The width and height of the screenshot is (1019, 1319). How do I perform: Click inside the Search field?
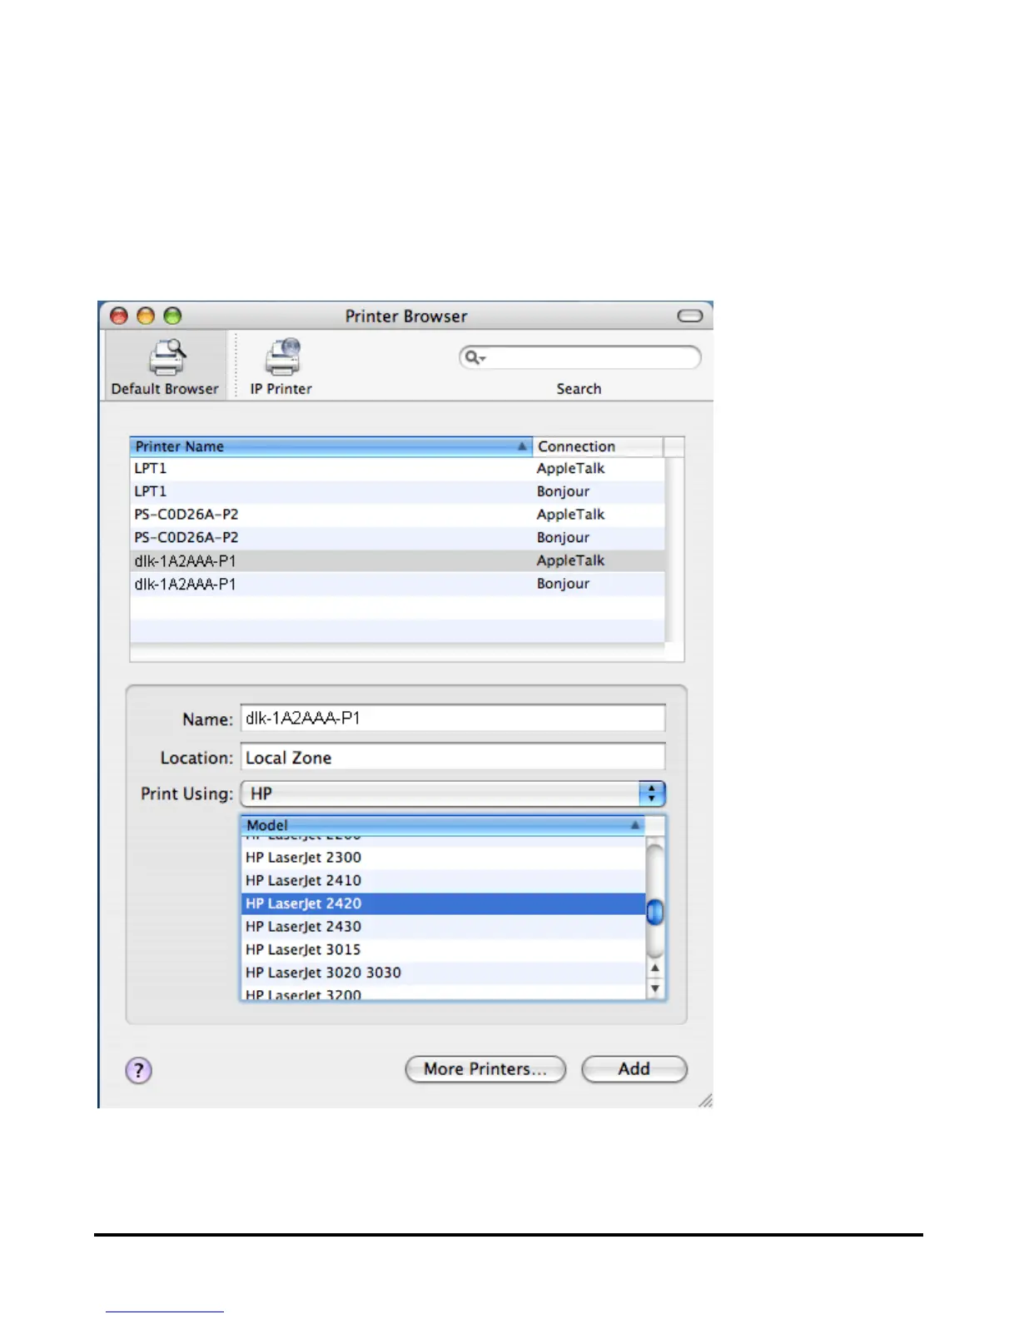(x=580, y=357)
